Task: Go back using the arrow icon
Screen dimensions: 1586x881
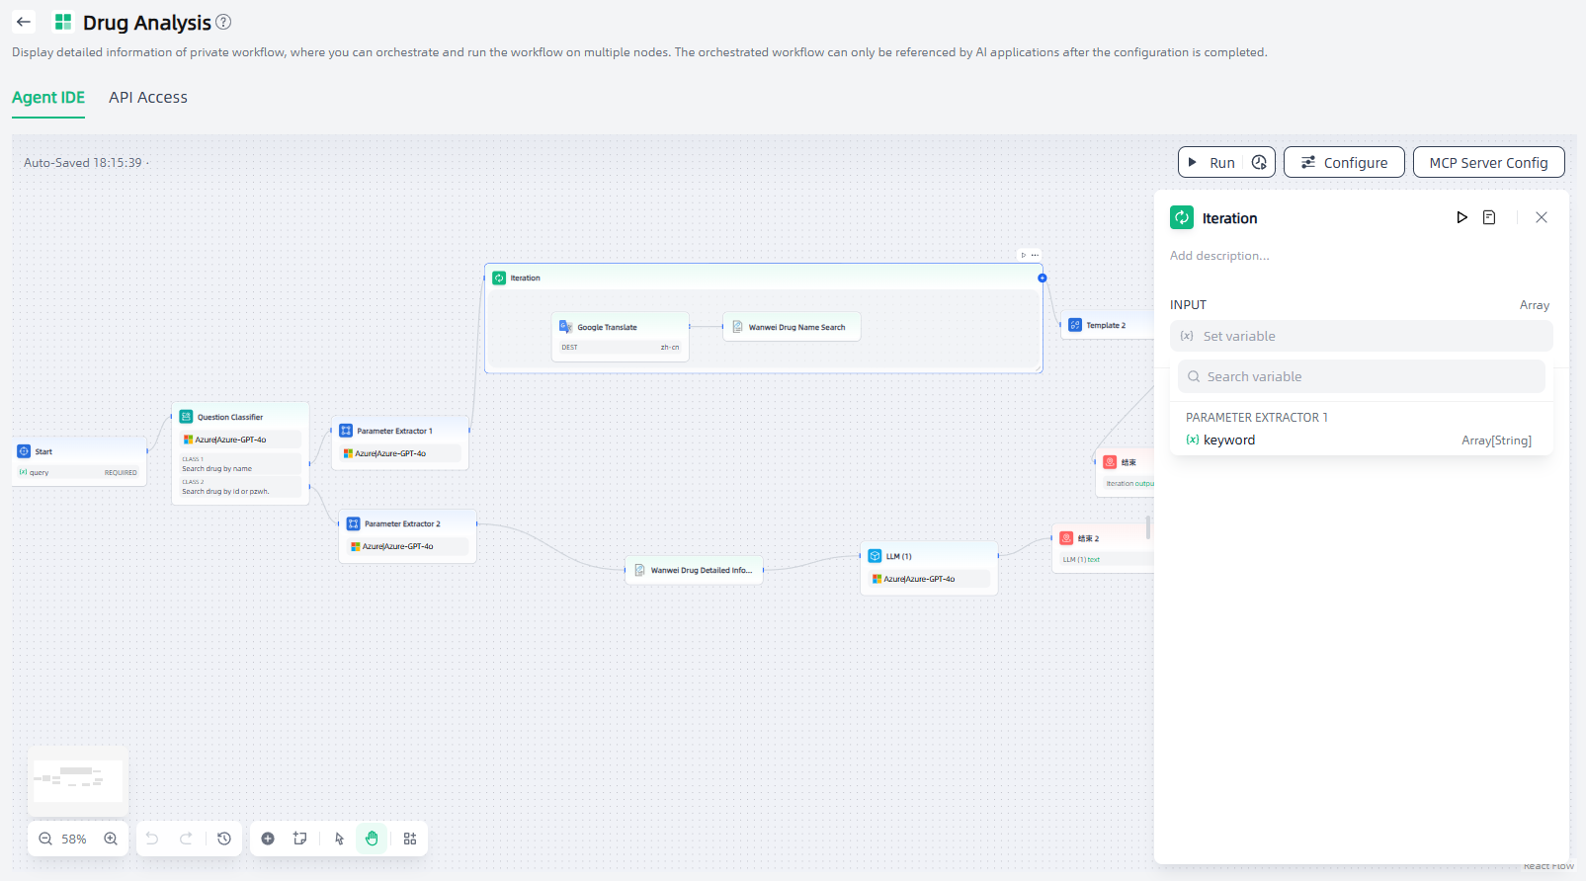Action: [24, 22]
